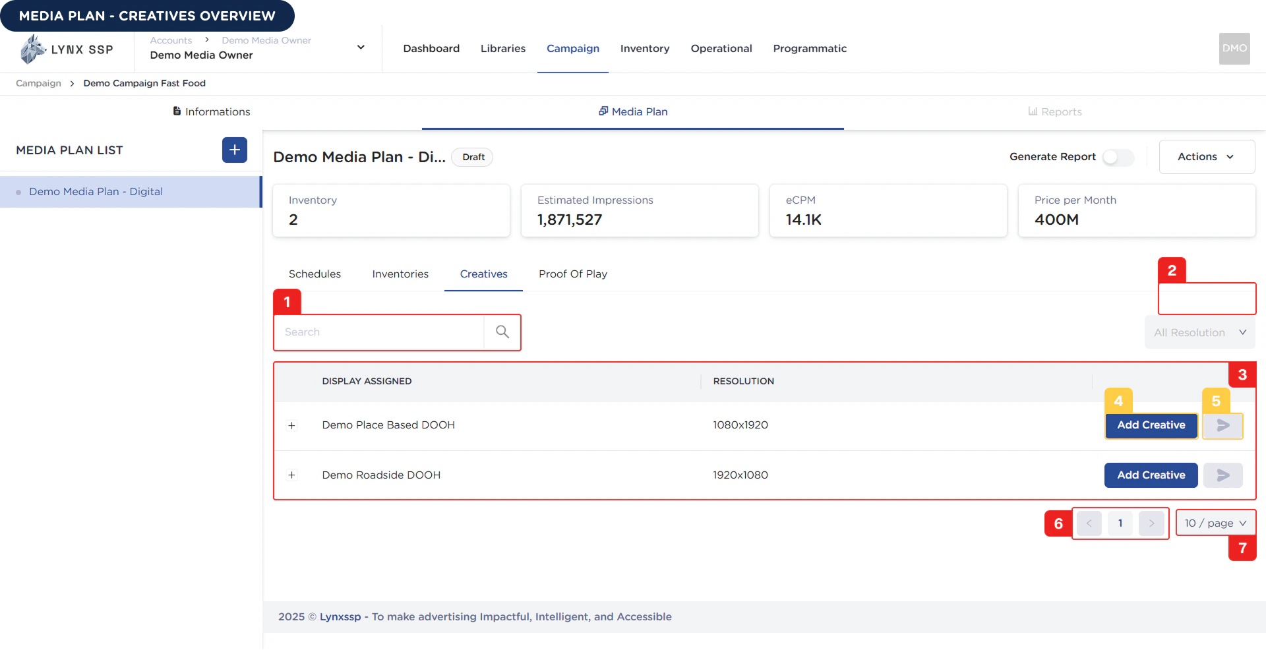Add Creative for Demo Roadside DOOH
1266x650 pixels.
[x=1151, y=475]
